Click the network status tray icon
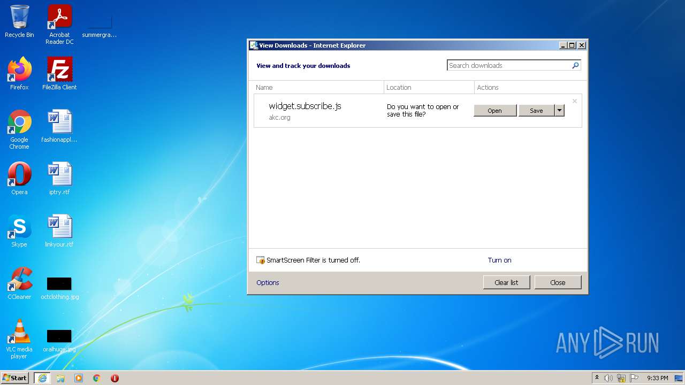Image resolution: width=685 pixels, height=385 pixels. click(x=621, y=378)
